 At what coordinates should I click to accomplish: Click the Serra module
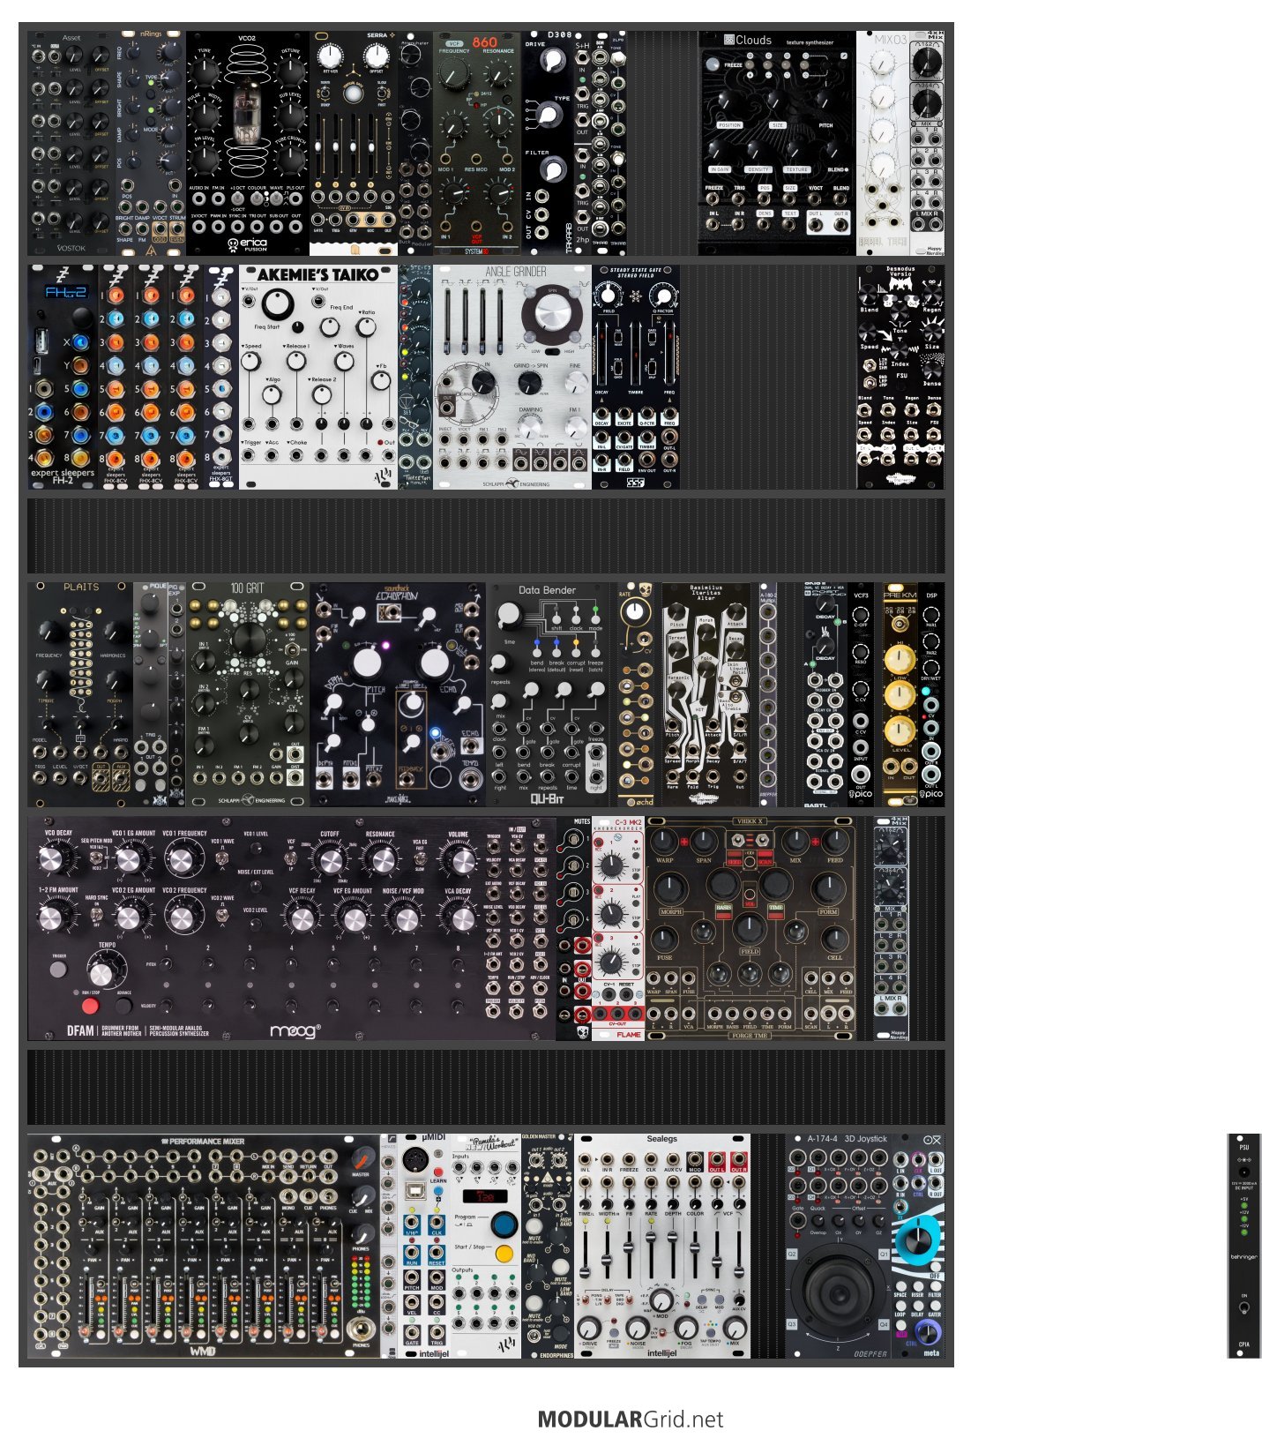pos(354,144)
